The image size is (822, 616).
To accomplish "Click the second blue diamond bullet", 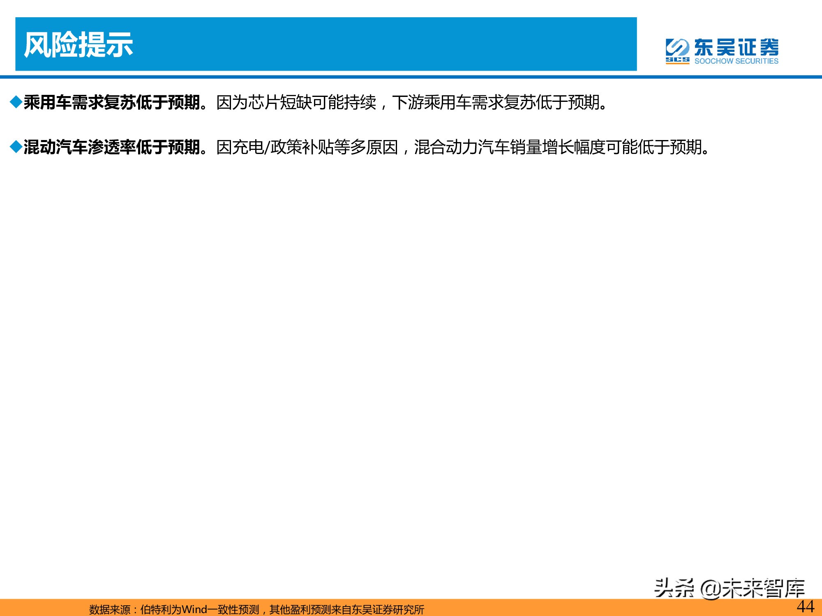I will point(16,147).
